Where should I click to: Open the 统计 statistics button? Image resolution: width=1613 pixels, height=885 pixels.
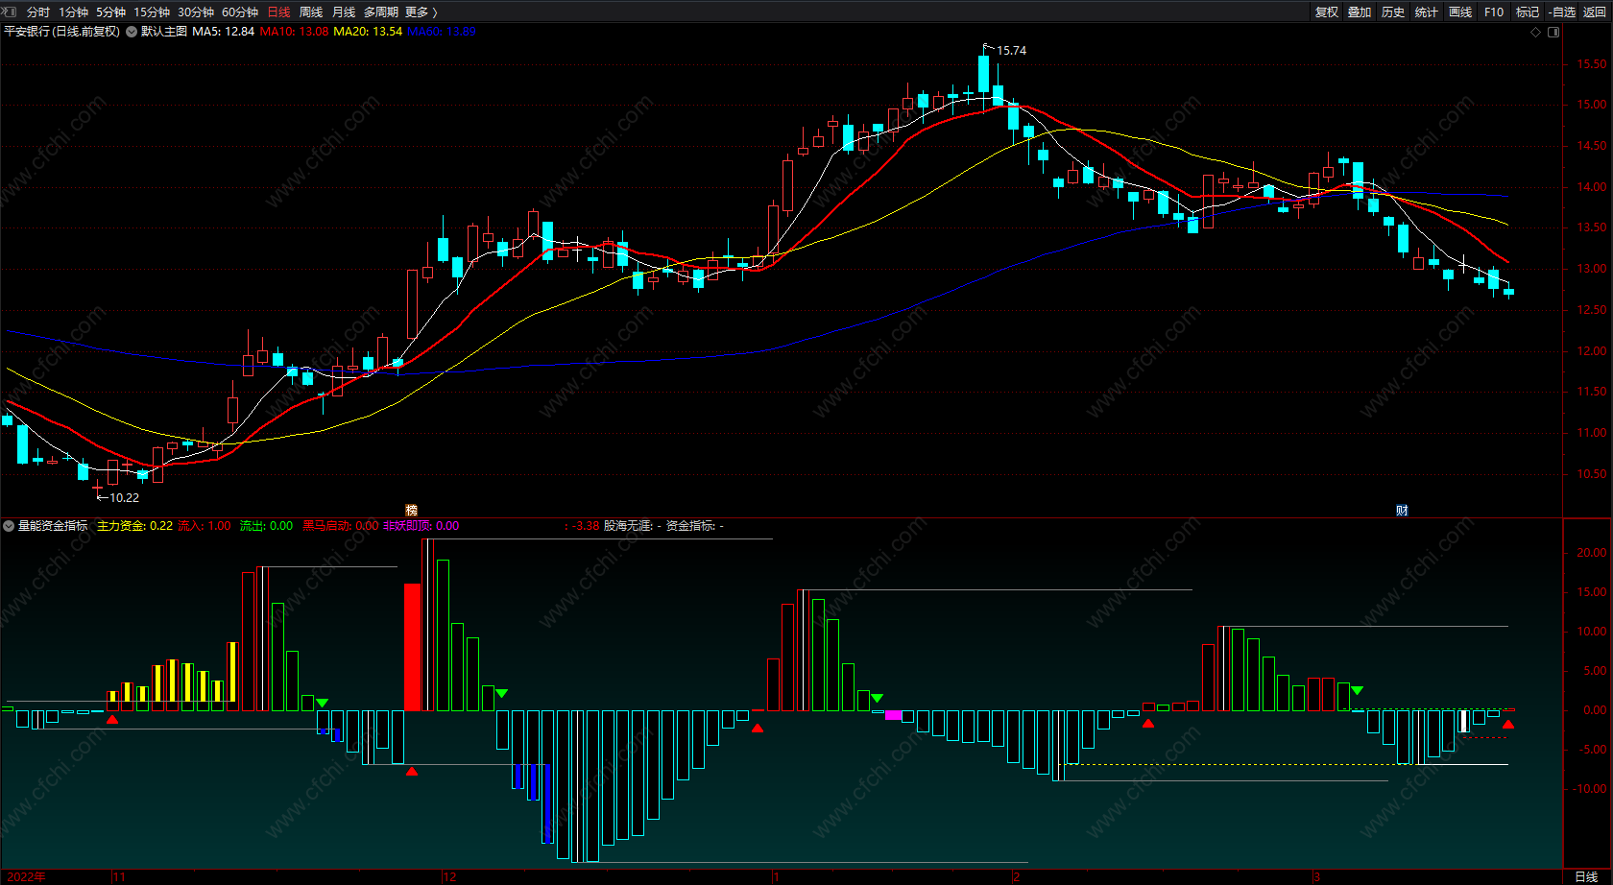coord(1427,12)
